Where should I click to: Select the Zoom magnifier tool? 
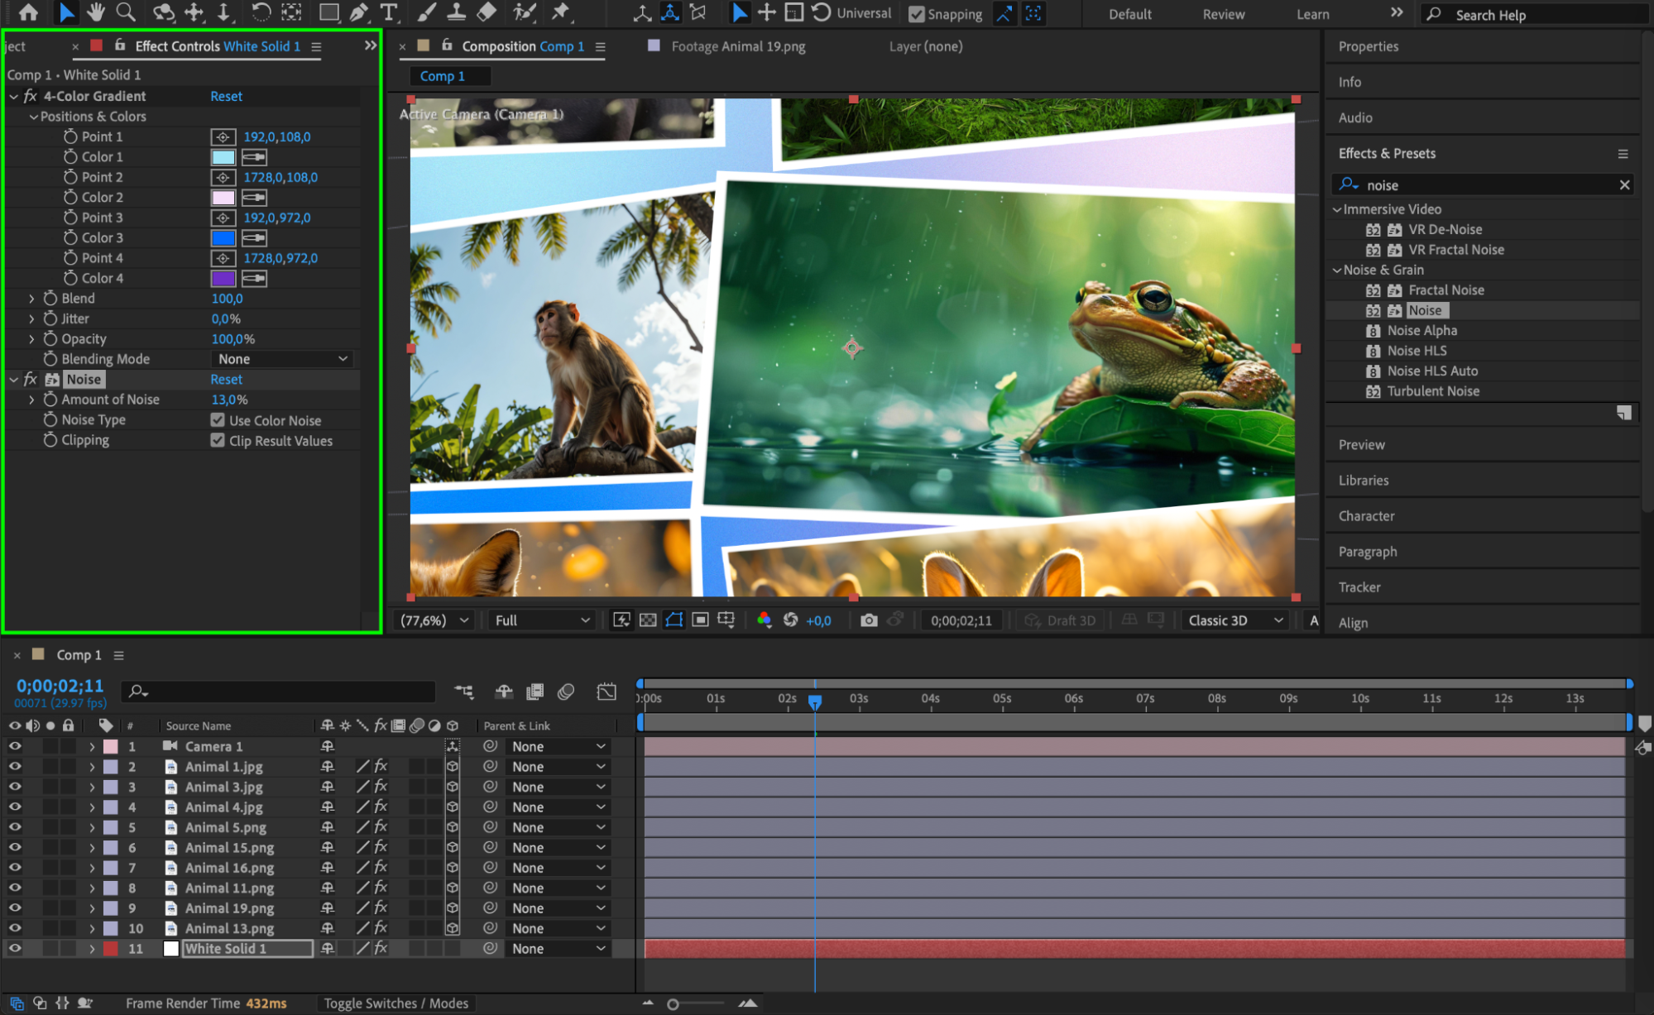tap(126, 12)
